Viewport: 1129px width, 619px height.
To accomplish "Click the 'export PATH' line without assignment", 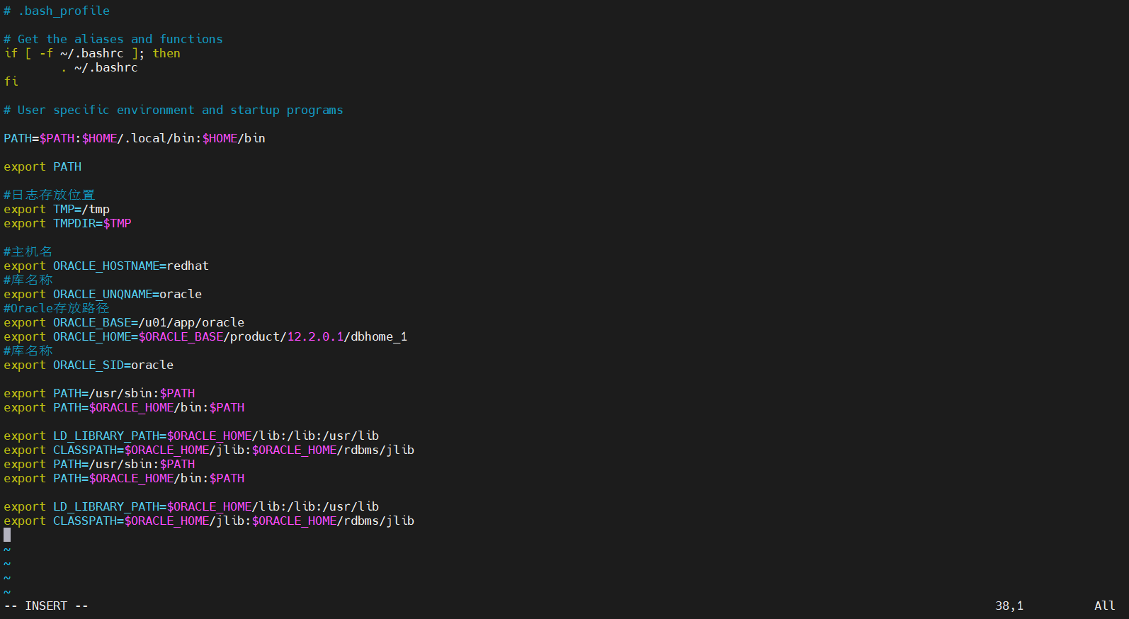I will [x=42, y=166].
